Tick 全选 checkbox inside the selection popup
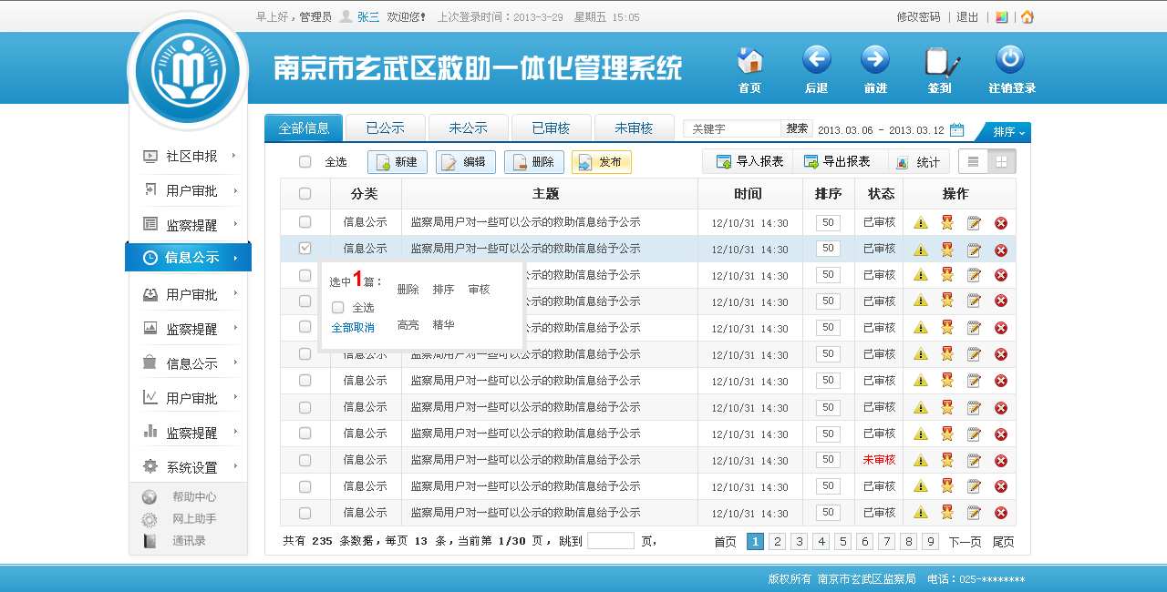 click(x=337, y=308)
